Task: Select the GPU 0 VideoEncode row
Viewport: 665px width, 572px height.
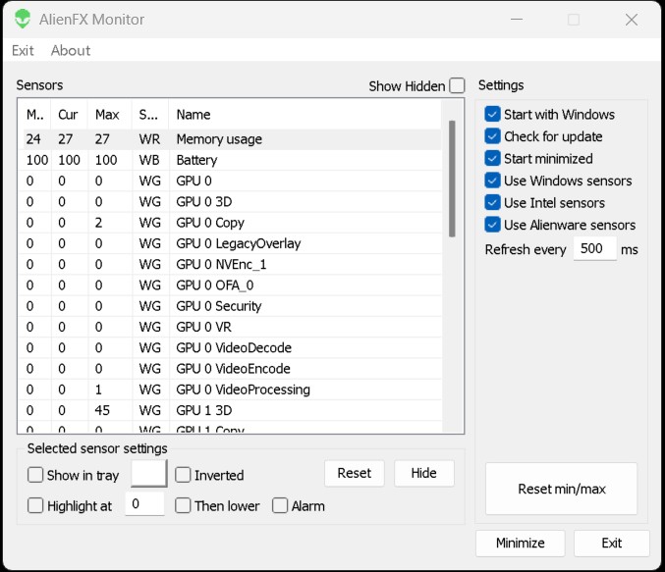Action: pos(230,369)
